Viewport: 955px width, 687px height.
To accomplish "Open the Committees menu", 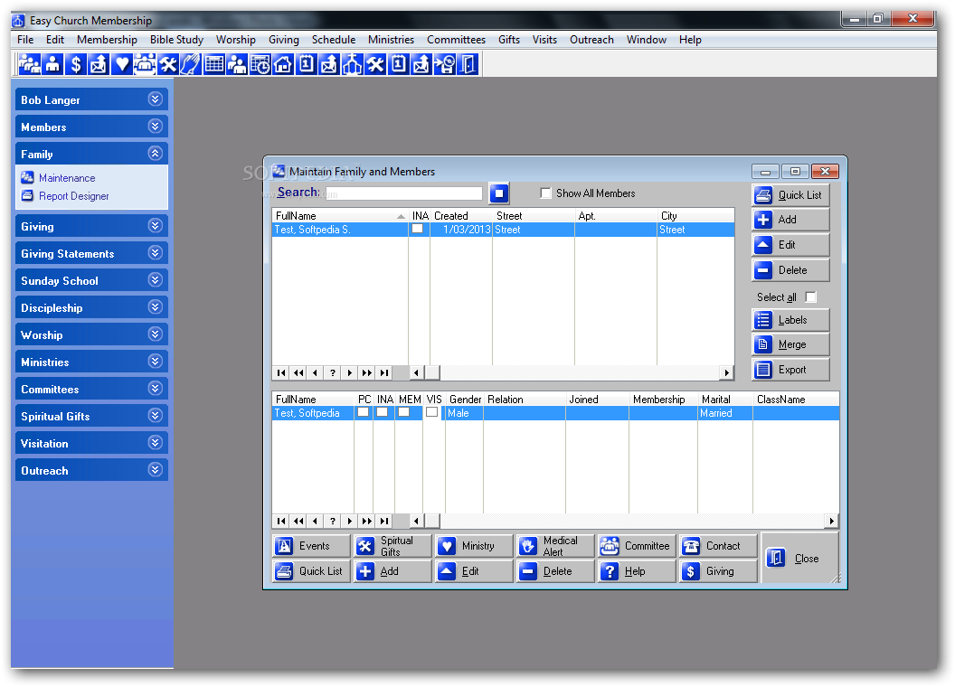I will pos(456,40).
